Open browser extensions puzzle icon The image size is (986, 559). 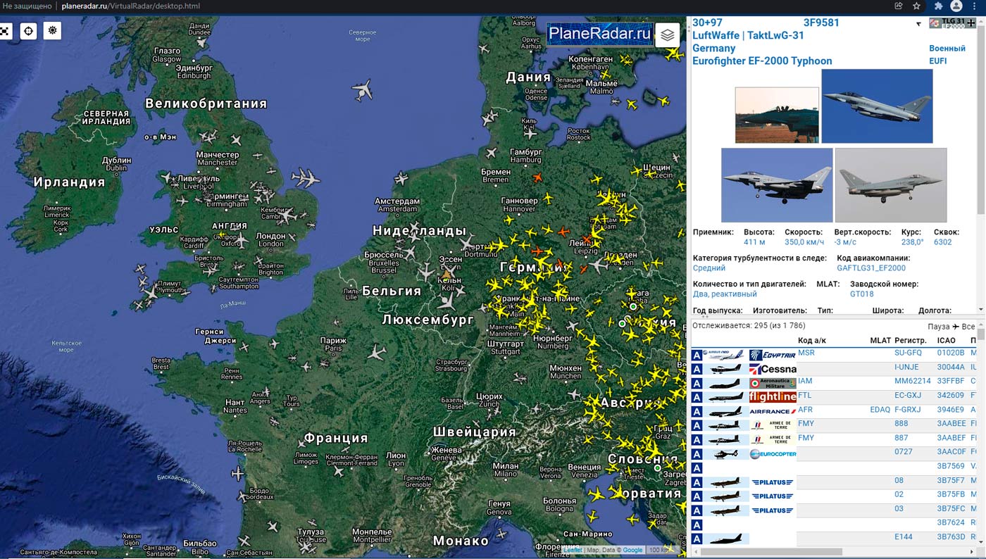coord(938,6)
